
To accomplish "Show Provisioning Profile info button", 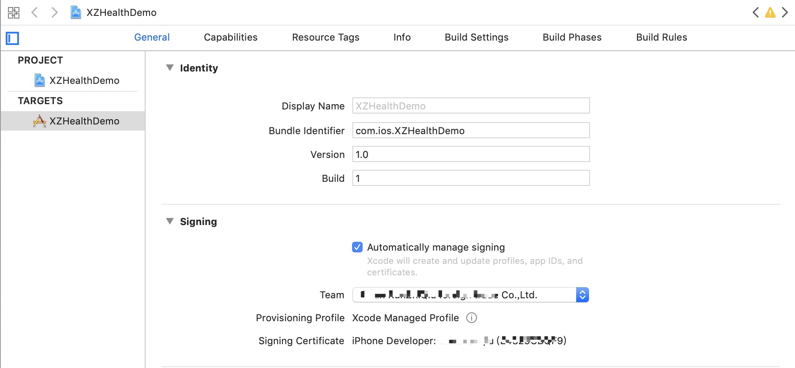I will coord(472,318).
